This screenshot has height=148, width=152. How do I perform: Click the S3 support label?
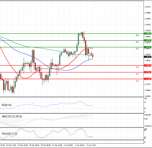(x=137, y=81)
